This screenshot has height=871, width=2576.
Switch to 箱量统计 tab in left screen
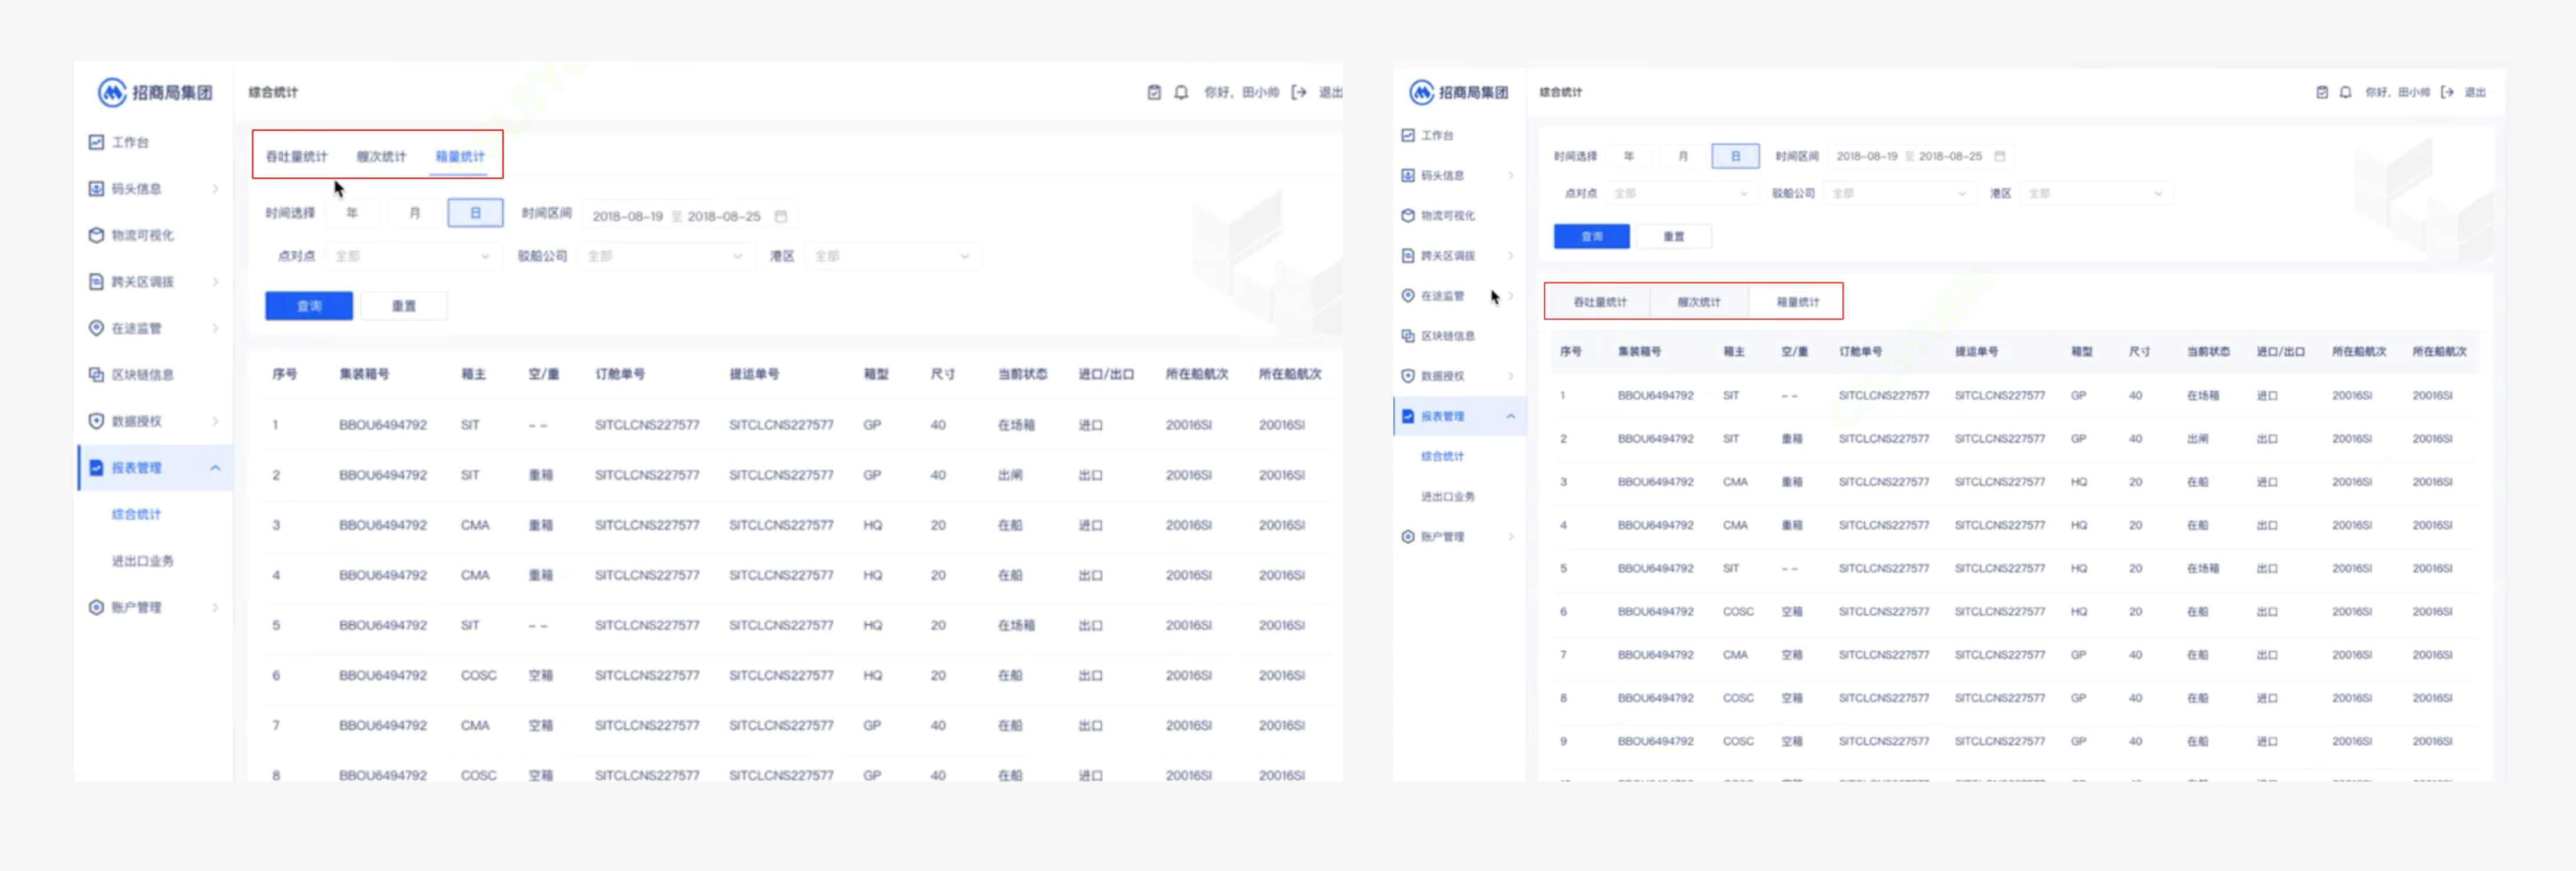point(460,157)
